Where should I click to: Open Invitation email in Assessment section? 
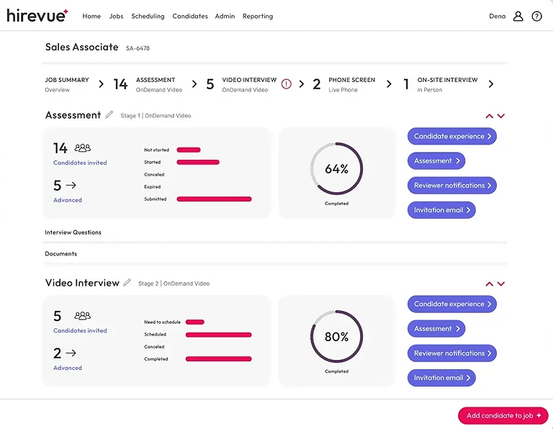(441, 210)
